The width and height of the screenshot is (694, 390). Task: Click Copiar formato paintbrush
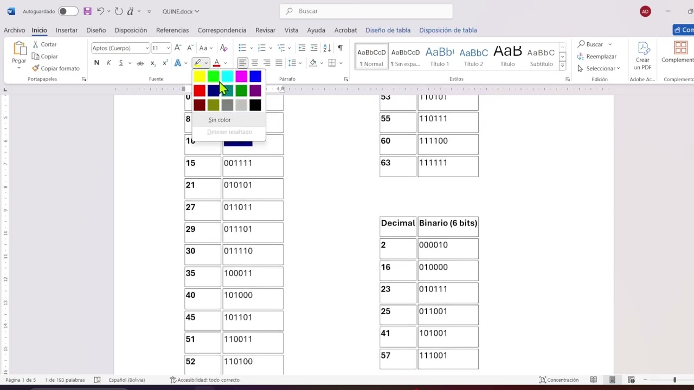55,68
